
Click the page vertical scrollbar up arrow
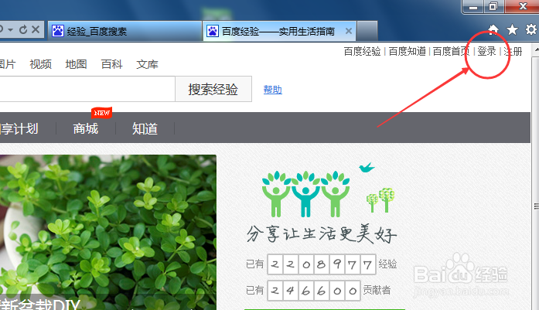[x=536, y=50]
